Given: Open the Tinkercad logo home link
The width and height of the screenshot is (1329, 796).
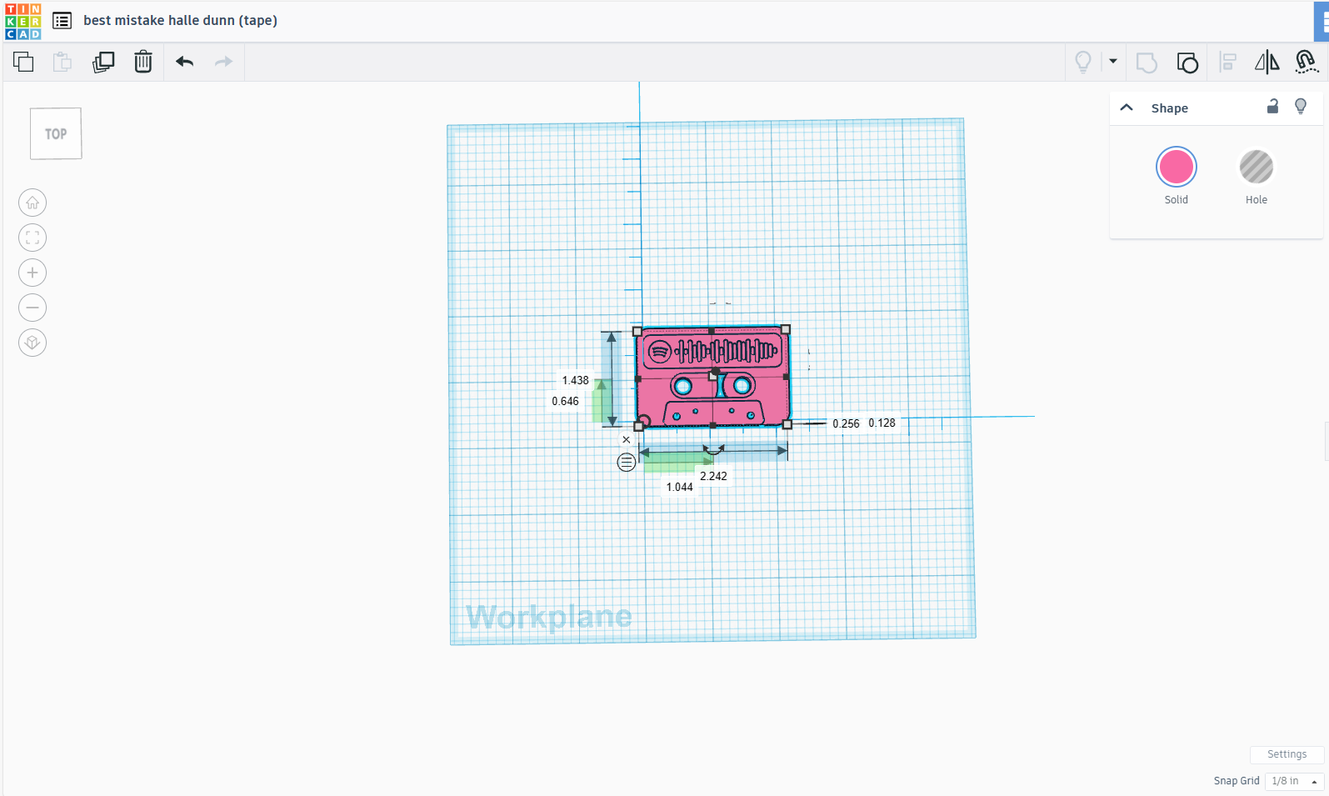Looking at the screenshot, I should 22,21.
